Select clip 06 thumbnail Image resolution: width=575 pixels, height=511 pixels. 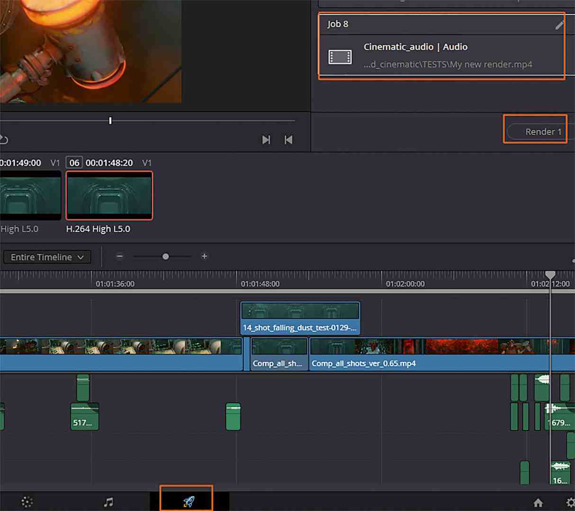click(109, 195)
